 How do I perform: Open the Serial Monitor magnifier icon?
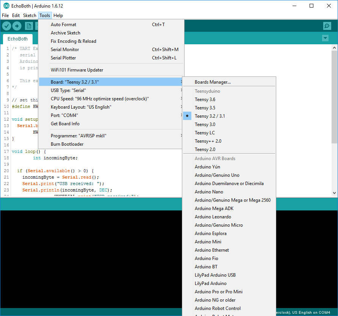tap(327, 26)
